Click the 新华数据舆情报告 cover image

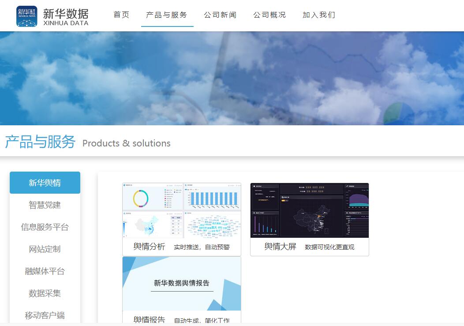click(x=182, y=284)
